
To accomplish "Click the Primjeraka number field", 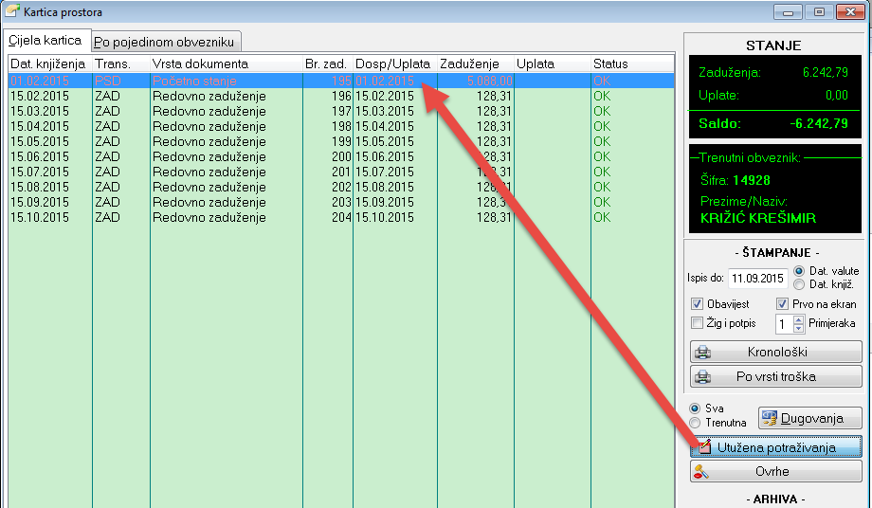I will pyautogui.click(x=784, y=324).
